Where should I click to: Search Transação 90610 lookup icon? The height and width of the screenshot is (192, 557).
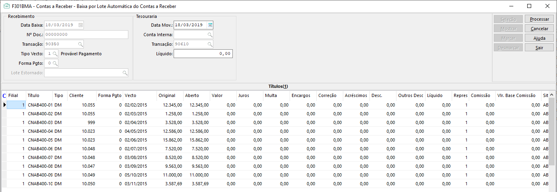click(x=210, y=44)
